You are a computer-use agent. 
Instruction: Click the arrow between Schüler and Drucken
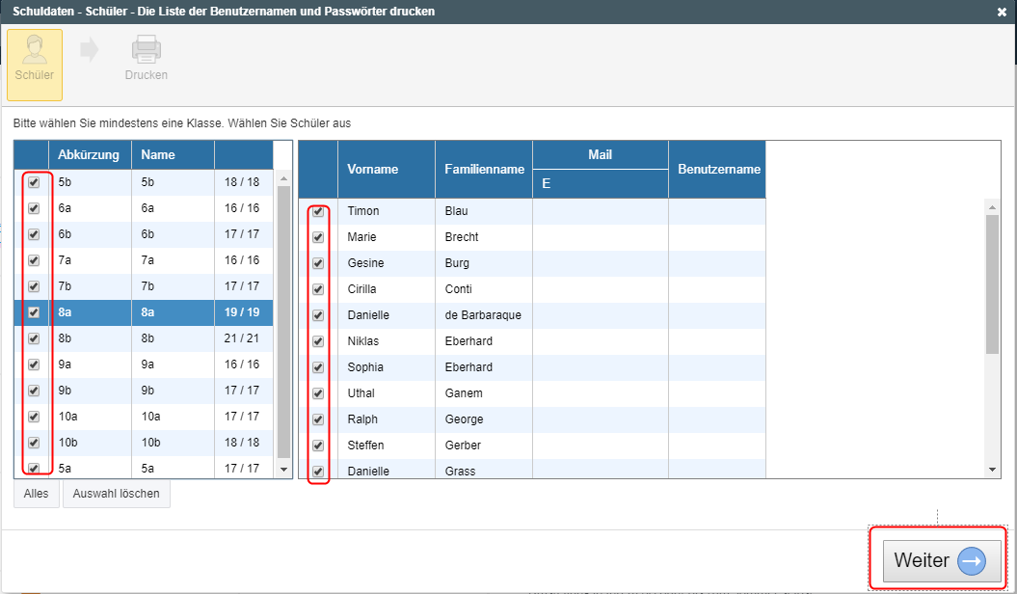coord(90,50)
